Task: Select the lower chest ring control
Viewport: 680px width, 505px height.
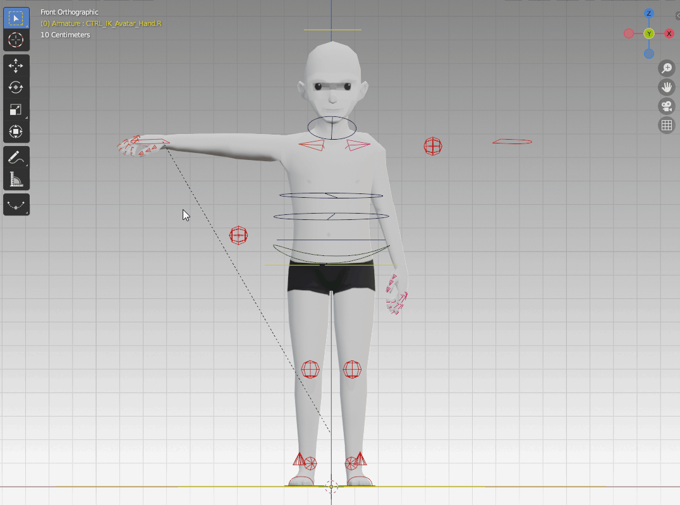Action: click(331, 216)
